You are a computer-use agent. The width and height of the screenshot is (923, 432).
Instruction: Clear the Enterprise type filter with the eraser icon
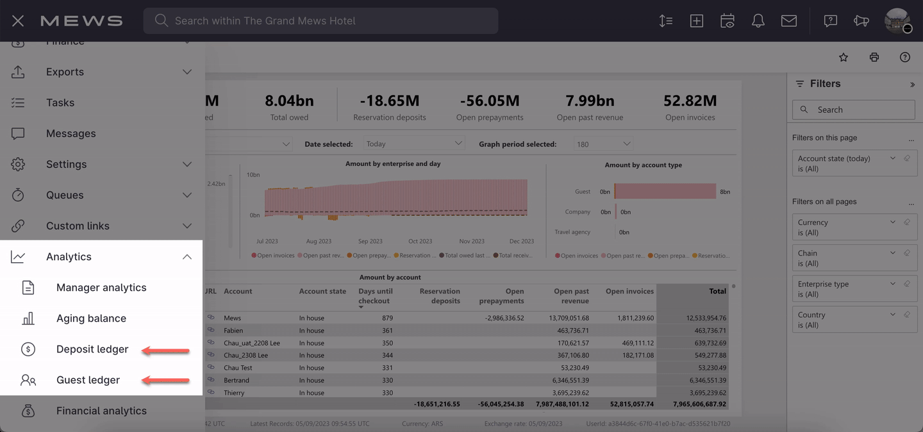pyautogui.click(x=906, y=284)
